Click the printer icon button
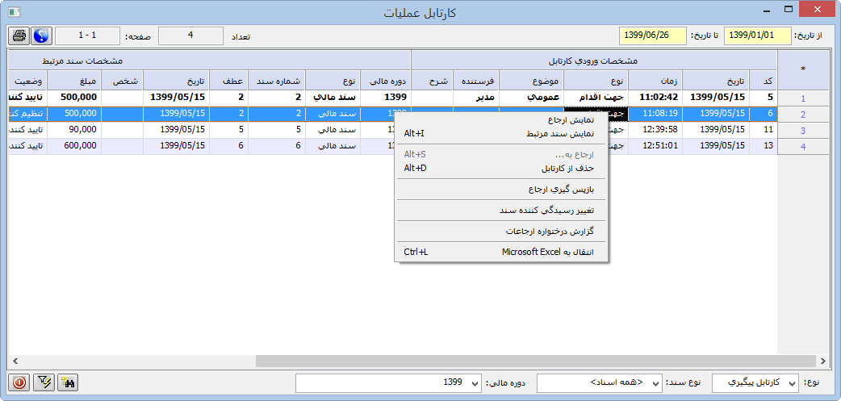Viewport: 841px width, 401px height. pos(19,36)
